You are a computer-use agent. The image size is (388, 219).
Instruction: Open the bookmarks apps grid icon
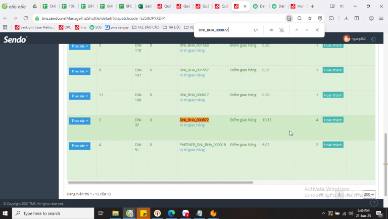[5, 27]
